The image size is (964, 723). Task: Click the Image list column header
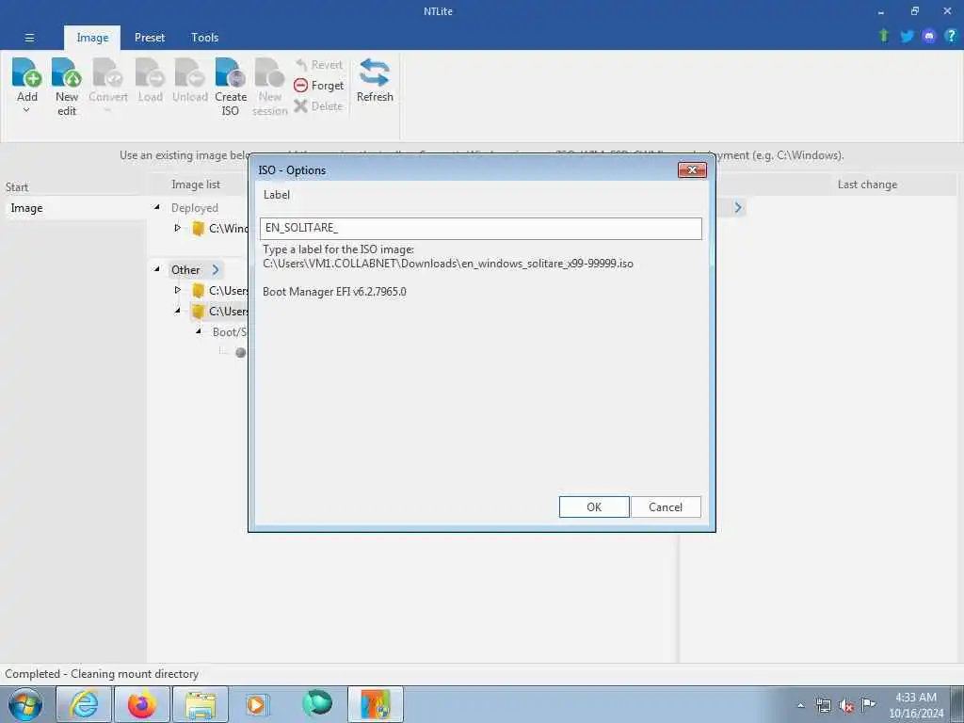(196, 185)
